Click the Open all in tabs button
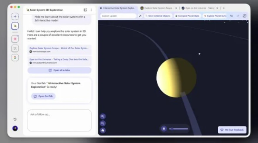 [59, 70]
